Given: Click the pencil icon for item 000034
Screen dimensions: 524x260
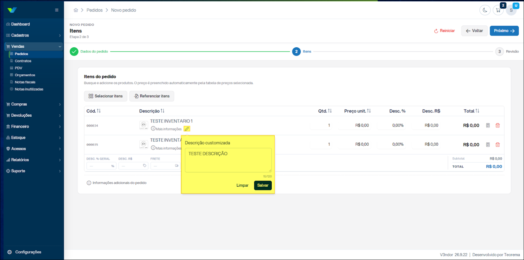Looking at the screenshot, I should 187,129.
